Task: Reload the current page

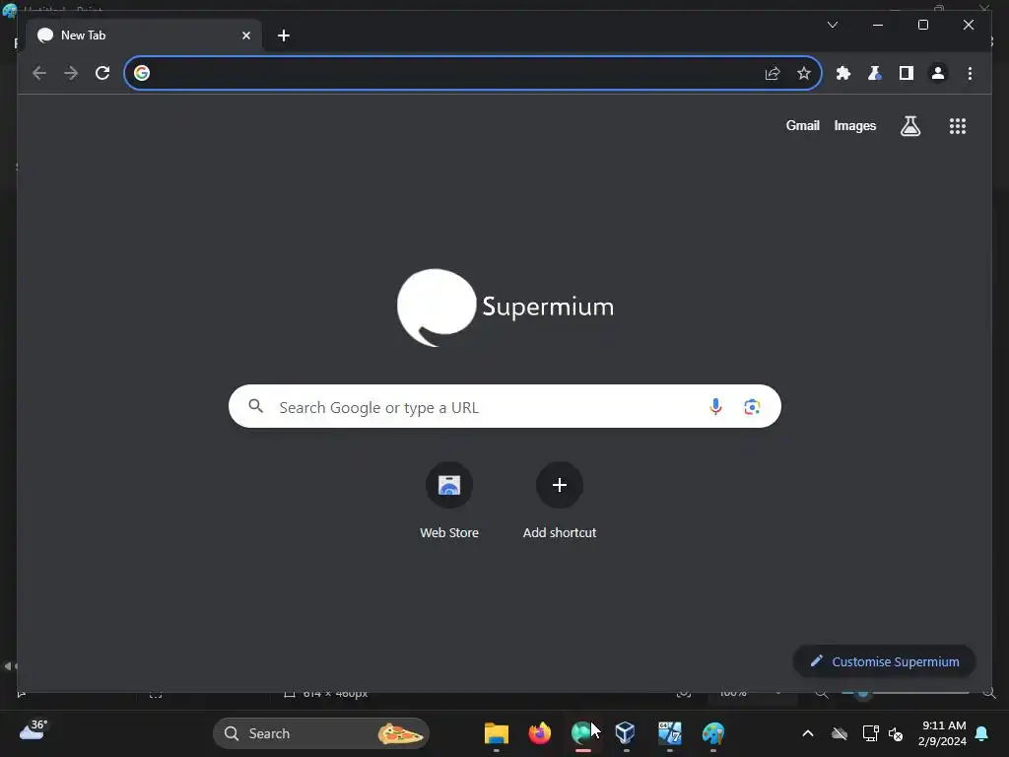Action: pyautogui.click(x=102, y=73)
